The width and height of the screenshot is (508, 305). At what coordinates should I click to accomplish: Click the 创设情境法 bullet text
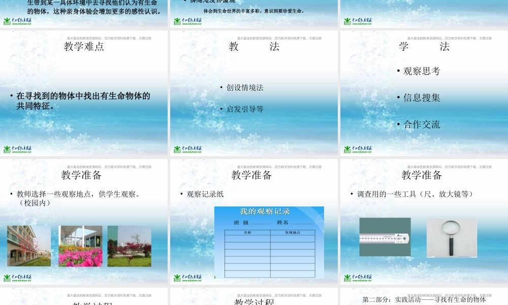pyautogui.click(x=244, y=88)
